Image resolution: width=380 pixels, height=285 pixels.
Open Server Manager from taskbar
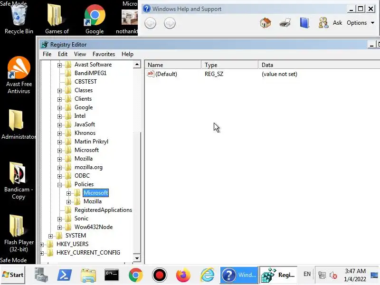click(41, 275)
